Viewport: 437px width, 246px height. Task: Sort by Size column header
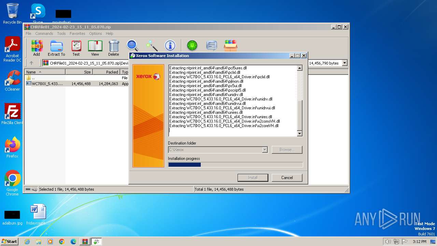(79, 72)
